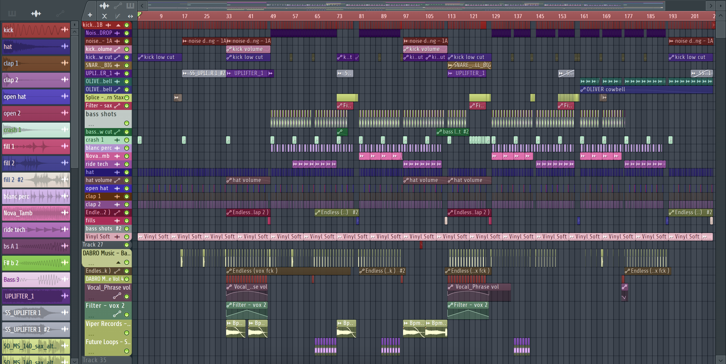
Task: Click audio icon on Nois..DROP track
Action: coord(117,33)
